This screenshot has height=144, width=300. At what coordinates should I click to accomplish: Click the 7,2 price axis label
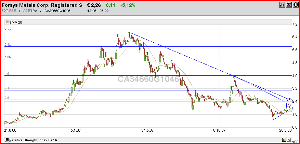(296, 24)
